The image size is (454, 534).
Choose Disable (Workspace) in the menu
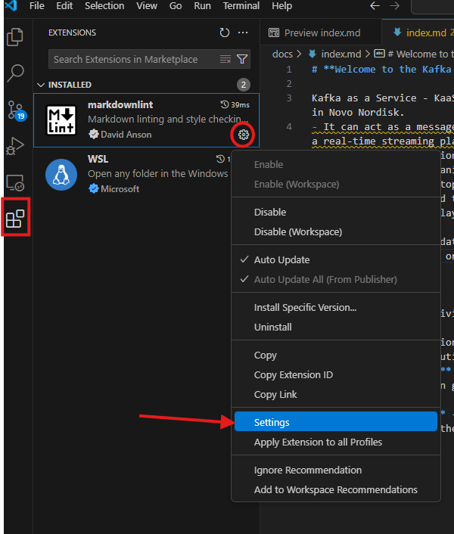pyautogui.click(x=336, y=232)
